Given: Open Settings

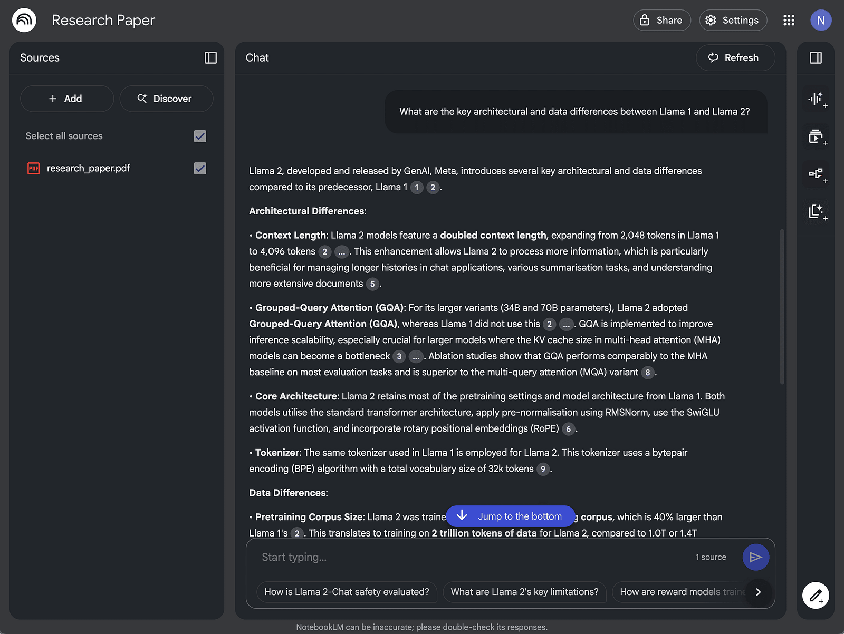Looking at the screenshot, I should click(733, 20).
